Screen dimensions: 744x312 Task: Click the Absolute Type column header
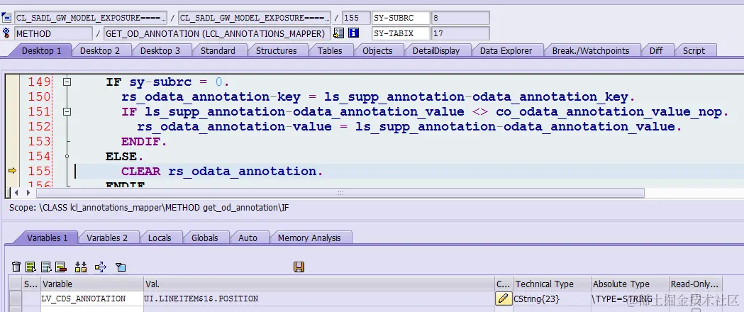click(630, 284)
